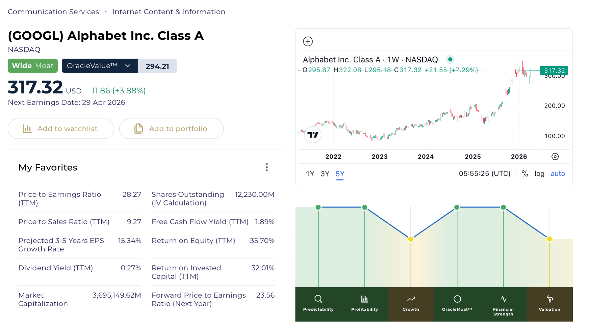The width and height of the screenshot is (590, 331).
Task: Click the TradingView logo on the chart
Action: (313, 135)
